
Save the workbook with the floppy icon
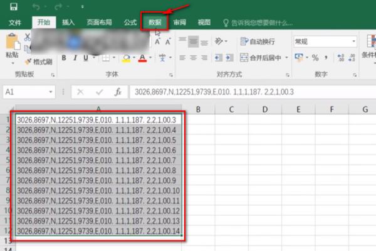(14, 6)
